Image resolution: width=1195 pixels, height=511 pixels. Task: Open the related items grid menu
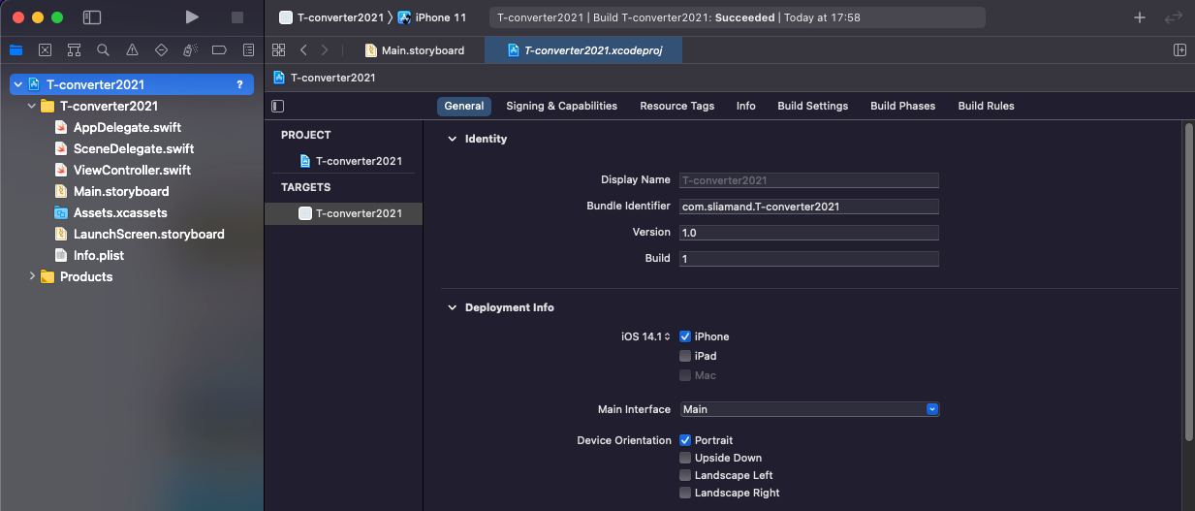click(279, 50)
